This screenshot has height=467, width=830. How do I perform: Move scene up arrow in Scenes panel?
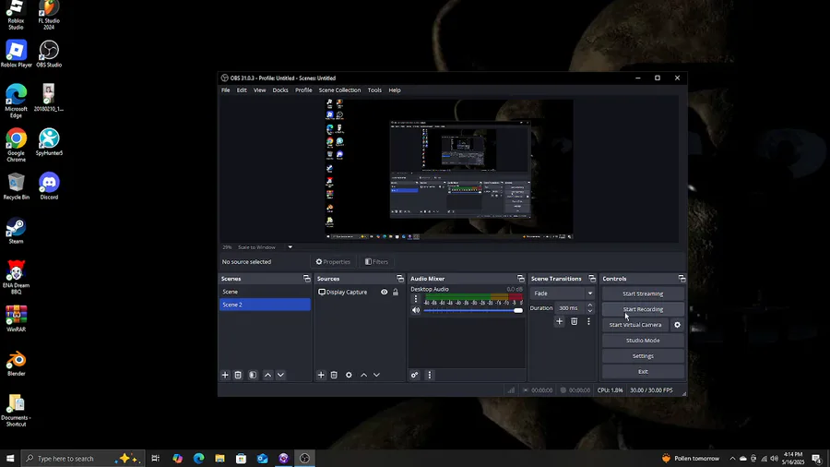point(267,375)
